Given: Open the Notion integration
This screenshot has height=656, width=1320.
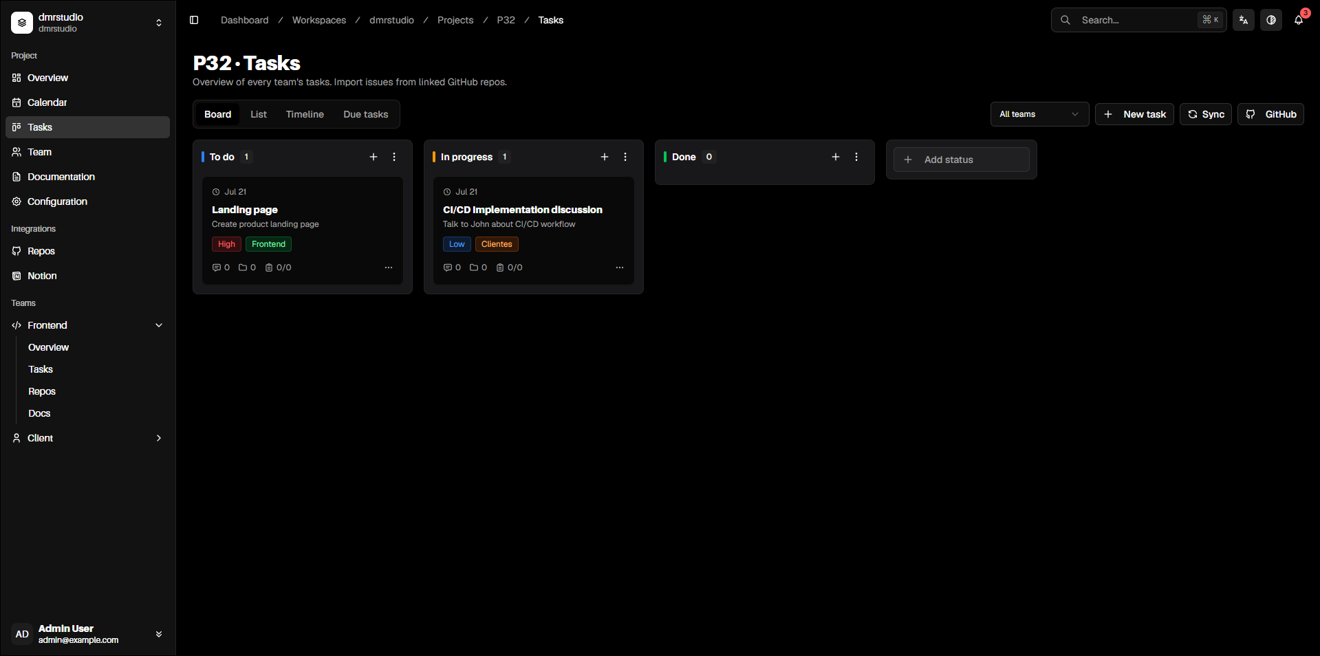Looking at the screenshot, I should (x=88, y=276).
